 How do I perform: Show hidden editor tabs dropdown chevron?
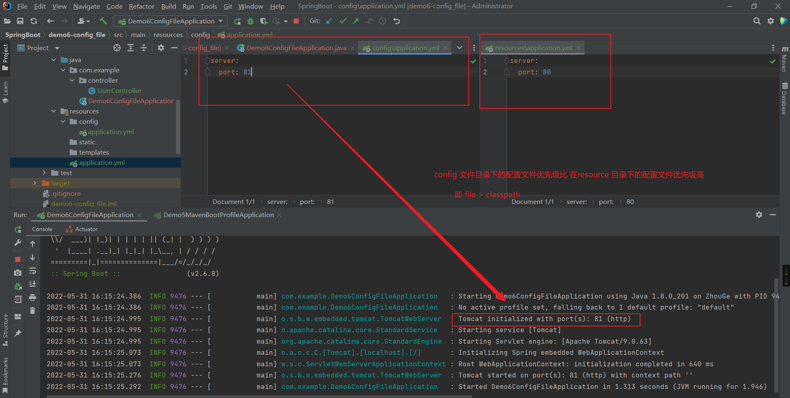click(460, 48)
